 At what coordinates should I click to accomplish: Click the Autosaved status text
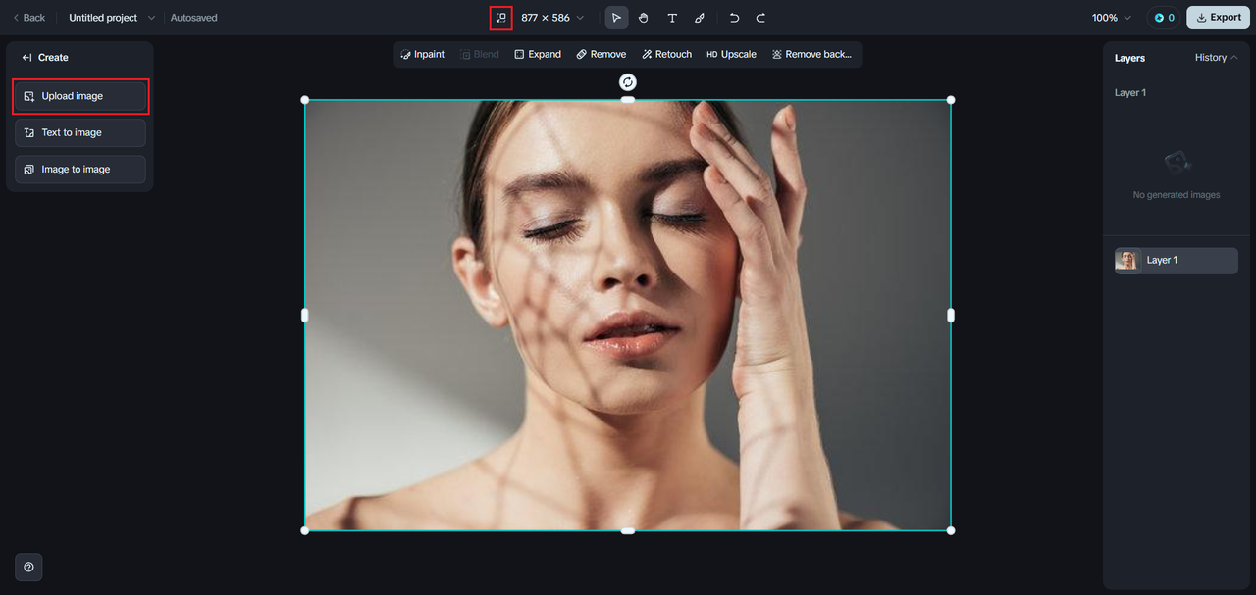(194, 18)
